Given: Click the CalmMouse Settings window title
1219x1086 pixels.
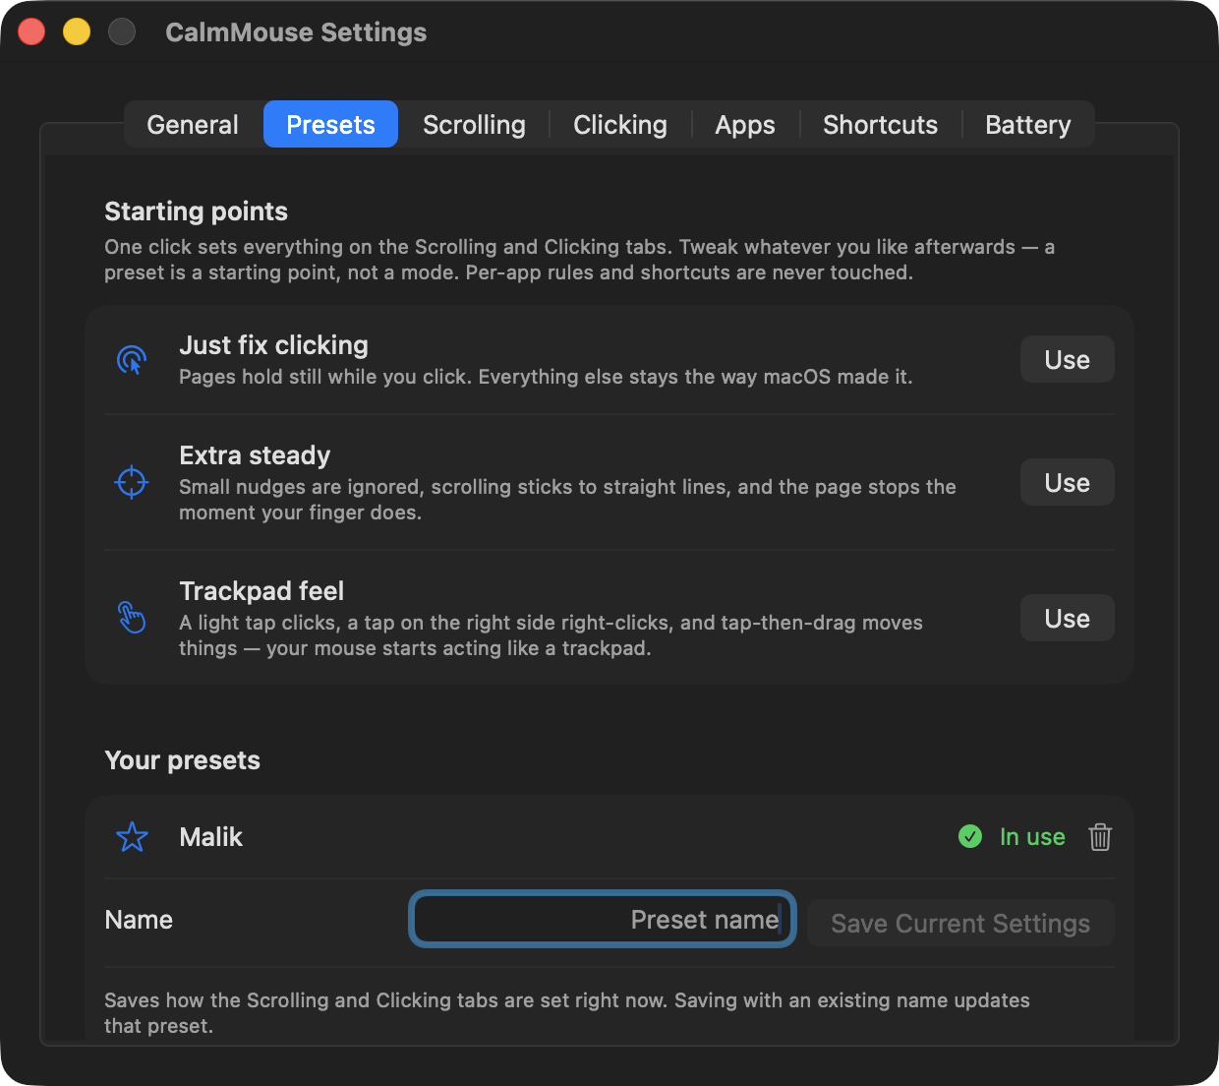Looking at the screenshot, I should pos(296,32).
